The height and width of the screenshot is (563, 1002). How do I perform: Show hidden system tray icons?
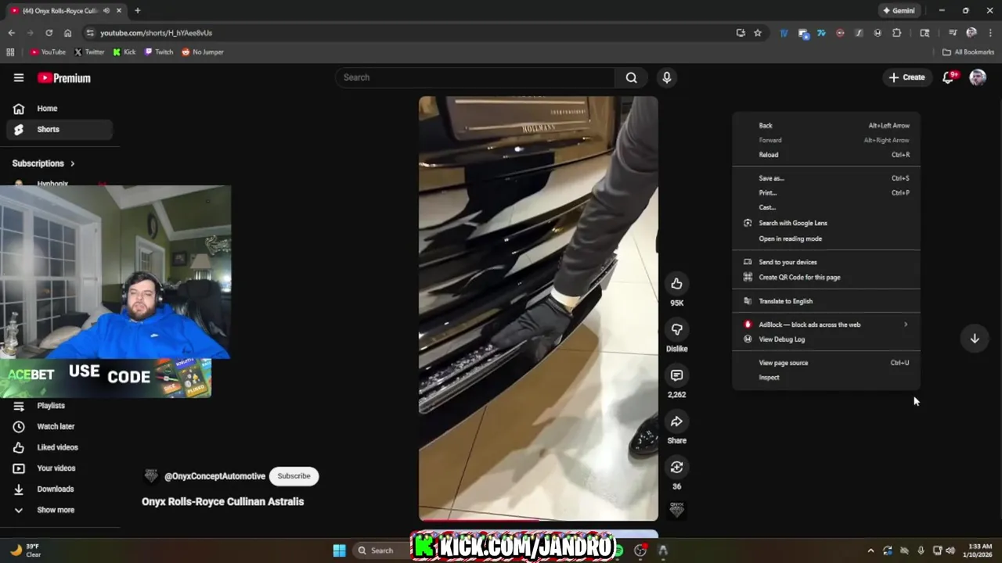[x=870, y=550]
